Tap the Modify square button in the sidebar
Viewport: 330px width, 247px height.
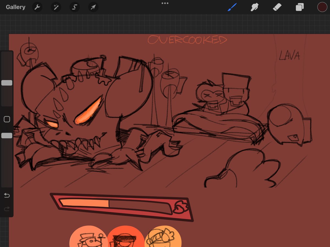point(7,119)
